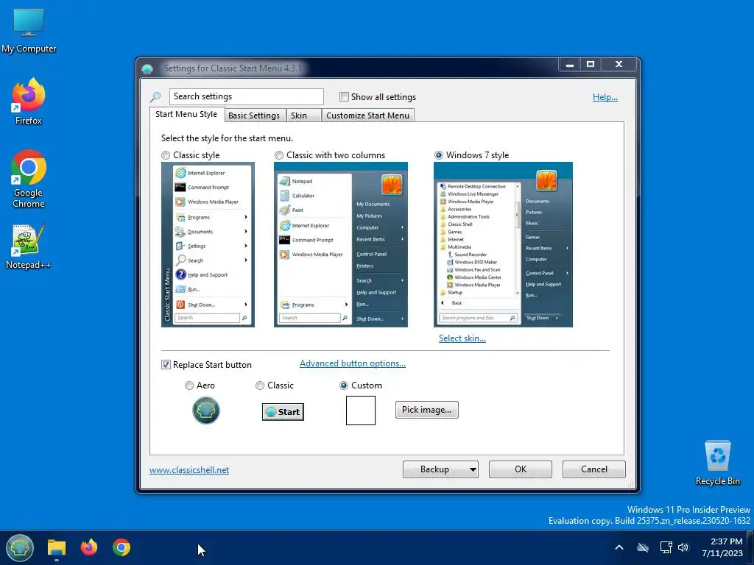Switch to the Start Menu Style tab

click(x=186, y=114)
